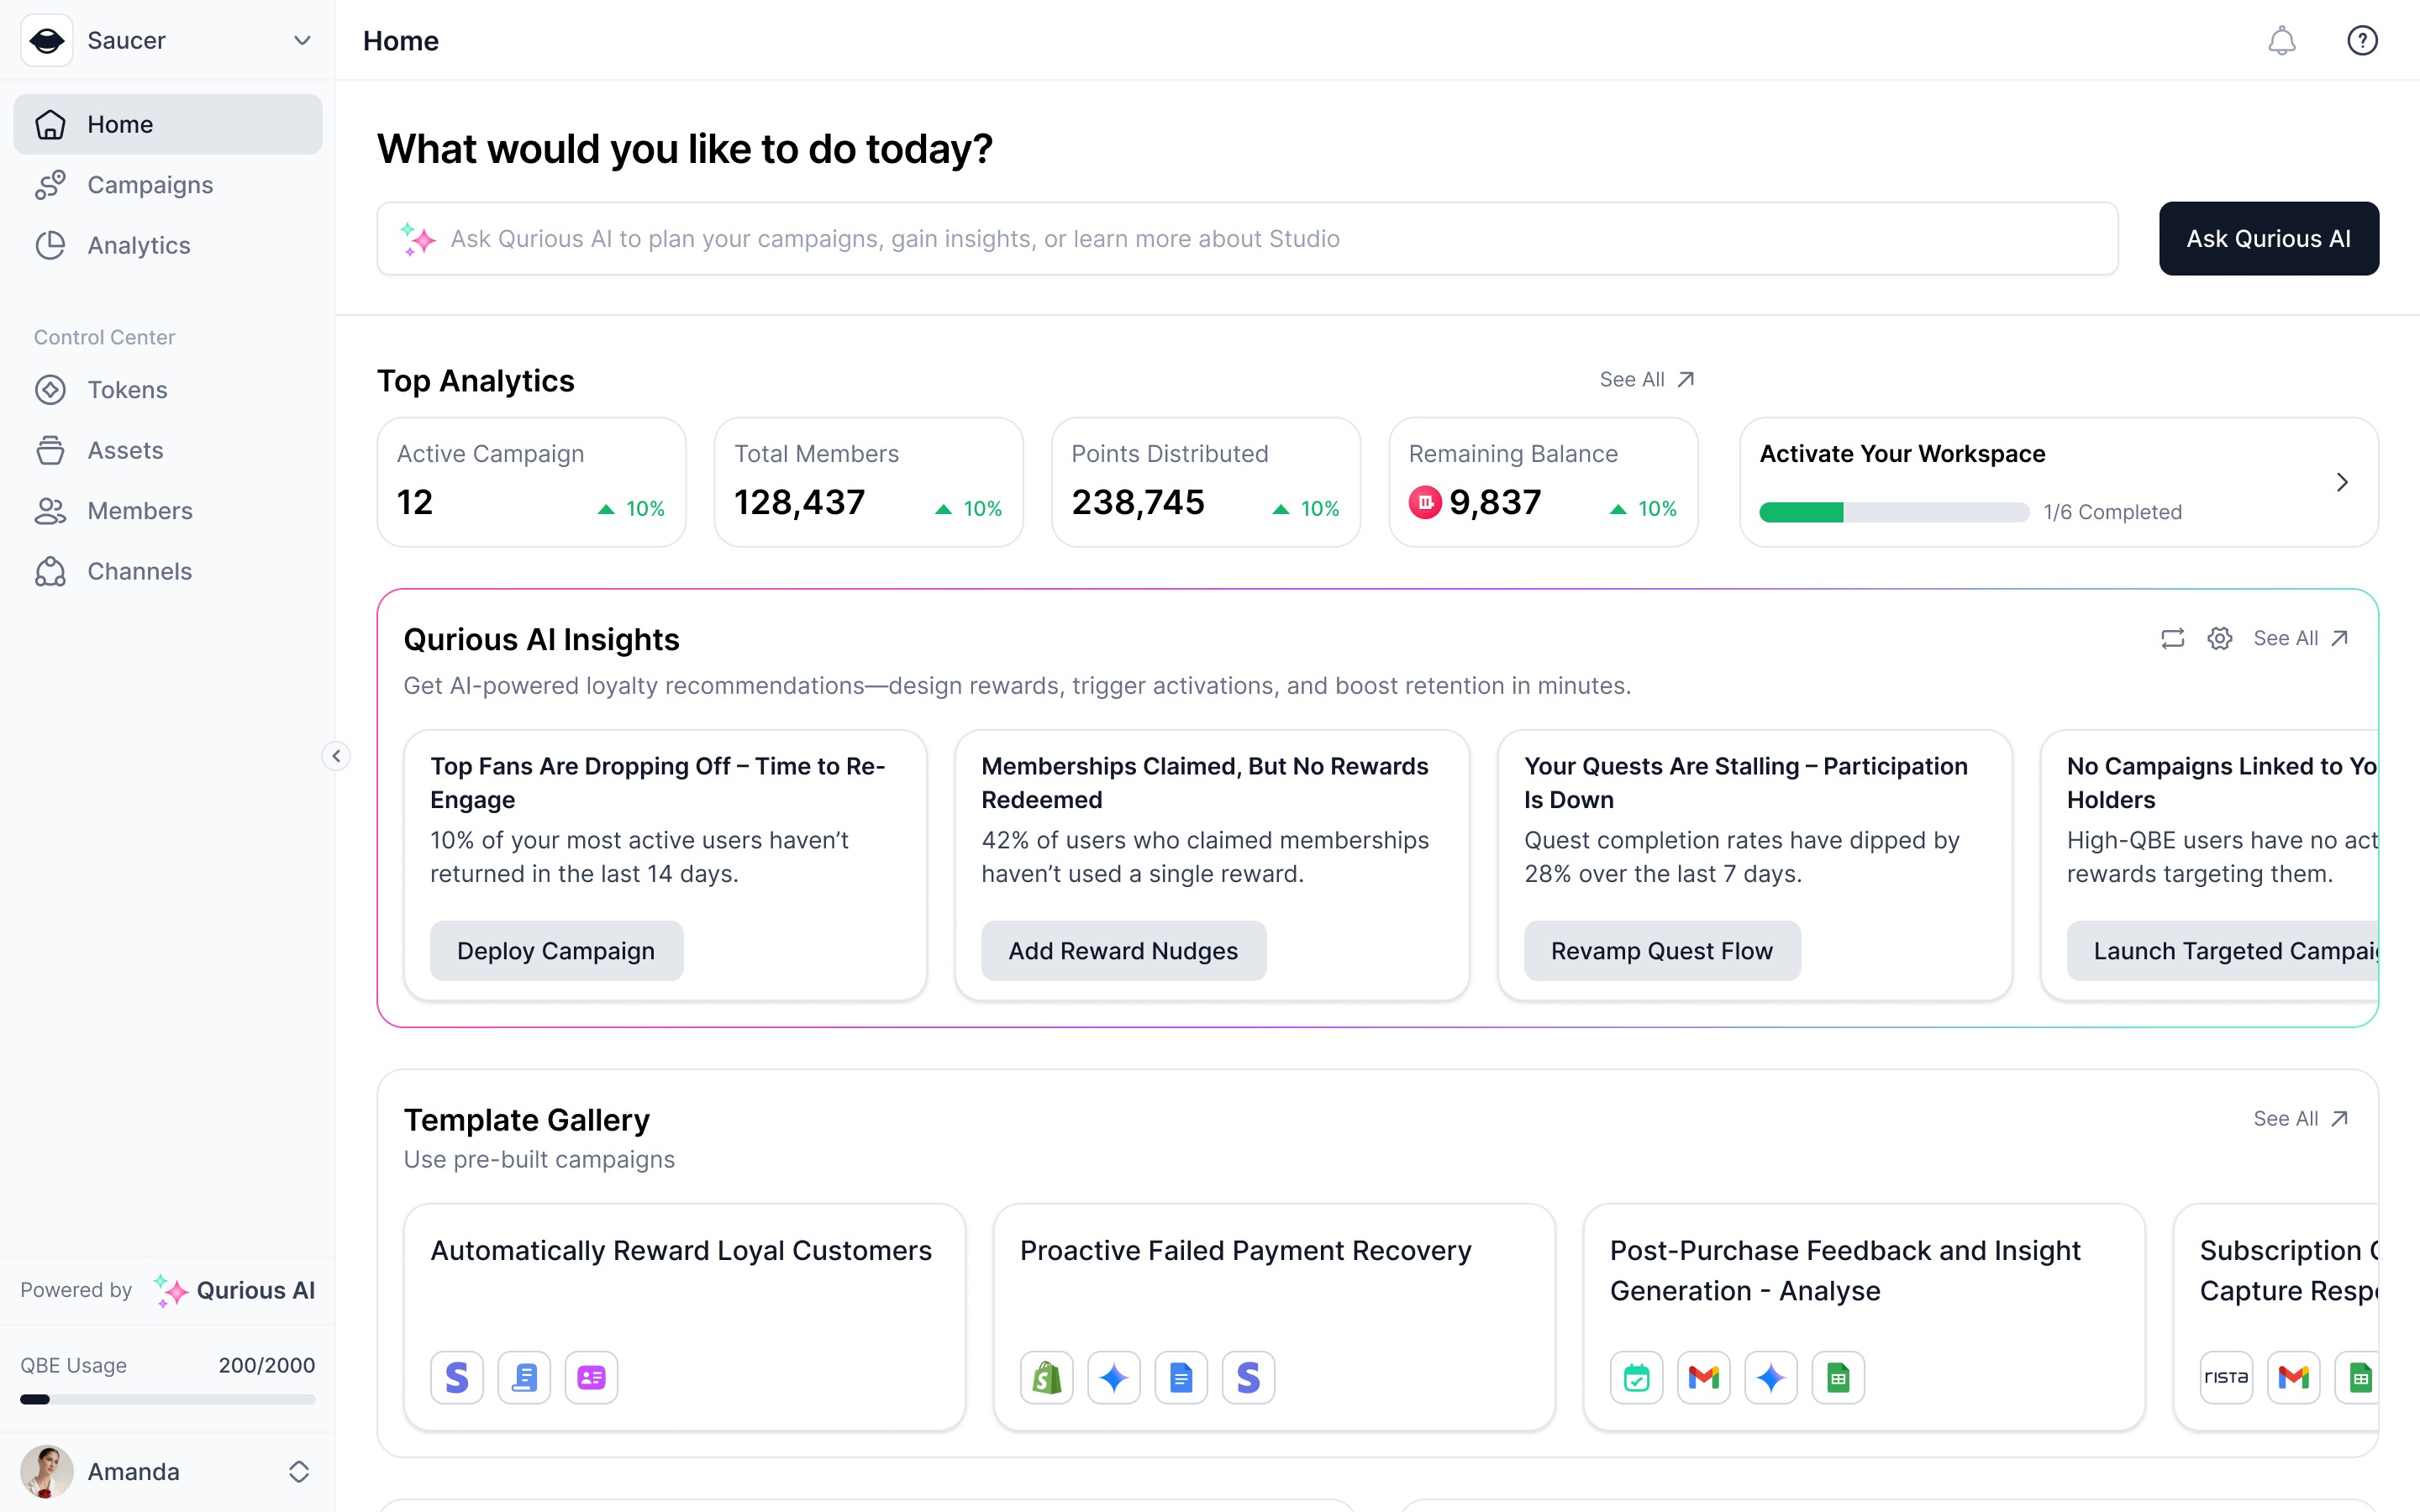This screenshot has height=1512, width=2420.
Task: Open Analytics in the sidebar
Action: point(168,245)
